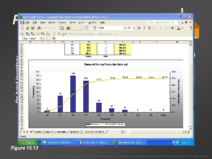Image resolution: width=212 pixels, height=159 pixels.
Task: Click the Microsoft Excel taskbar button
Action: [129, 143]
